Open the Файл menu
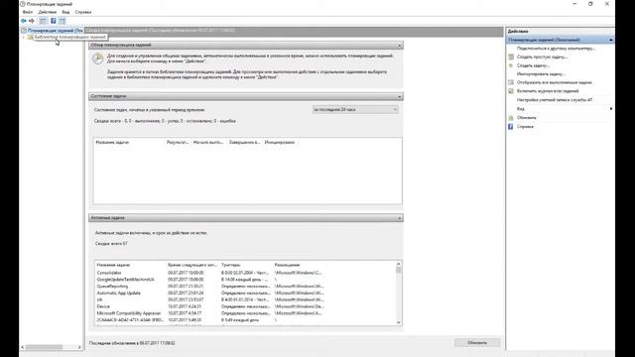The height and width of the screenshot is (357, 635). tap(28, 12)
